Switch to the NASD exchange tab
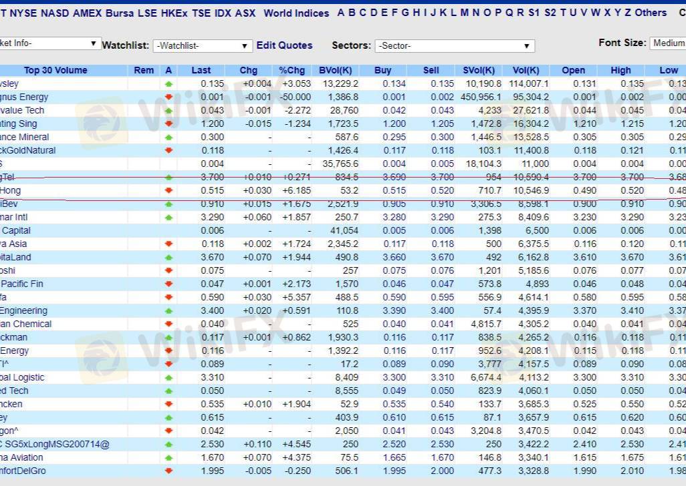 (x=55, y=13)
